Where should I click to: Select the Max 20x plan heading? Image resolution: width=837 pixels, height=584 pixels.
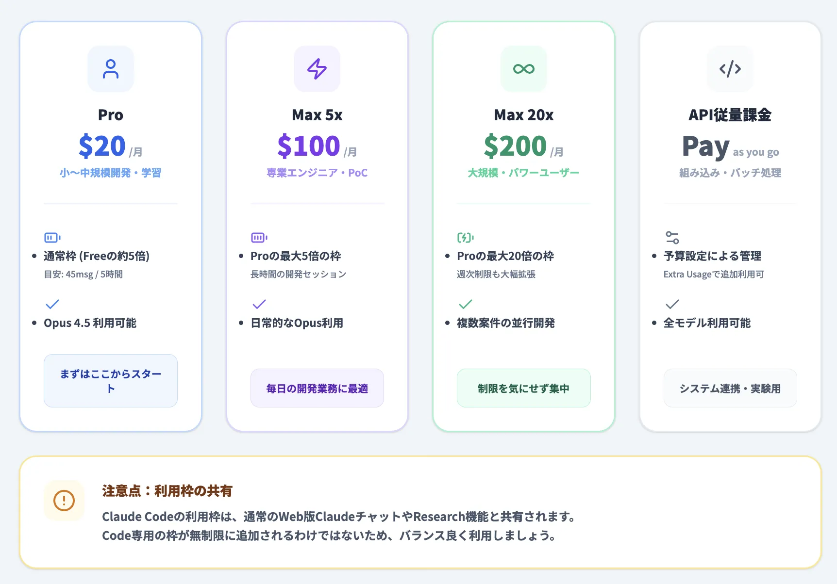click(x=523, y=115)
